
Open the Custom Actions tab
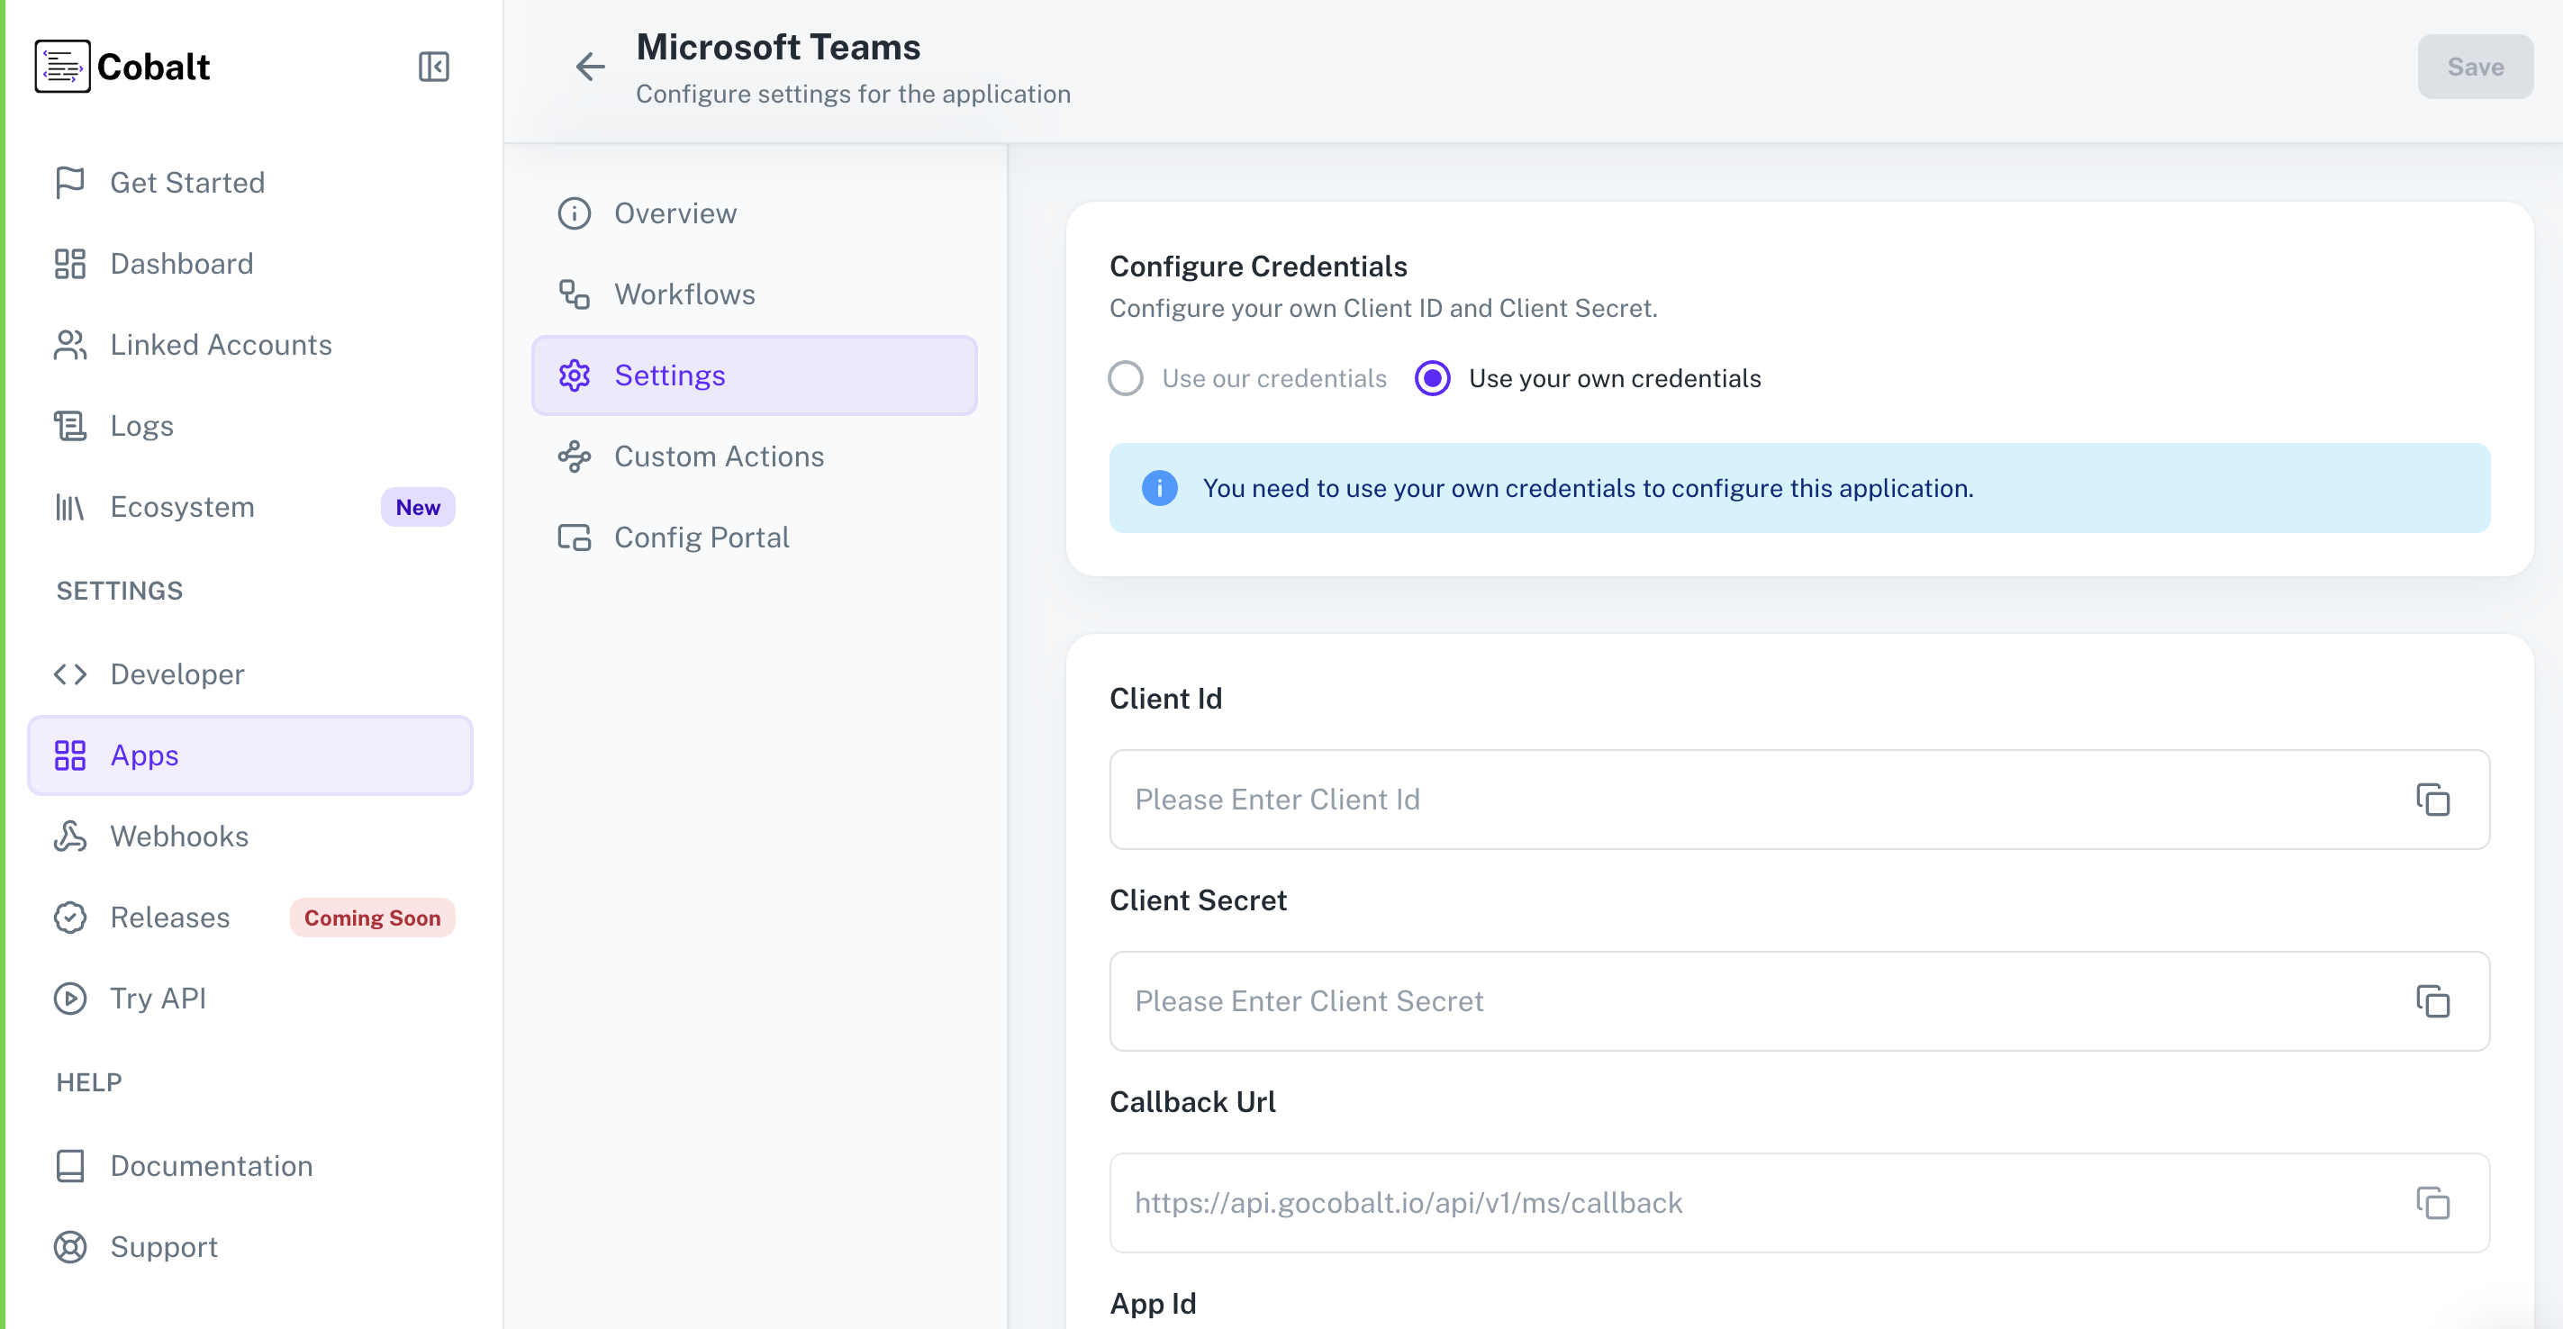[720, 456]
